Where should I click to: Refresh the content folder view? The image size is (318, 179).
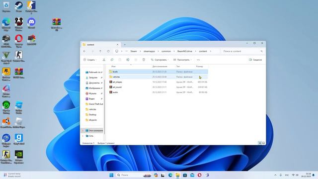coord(108,51)
